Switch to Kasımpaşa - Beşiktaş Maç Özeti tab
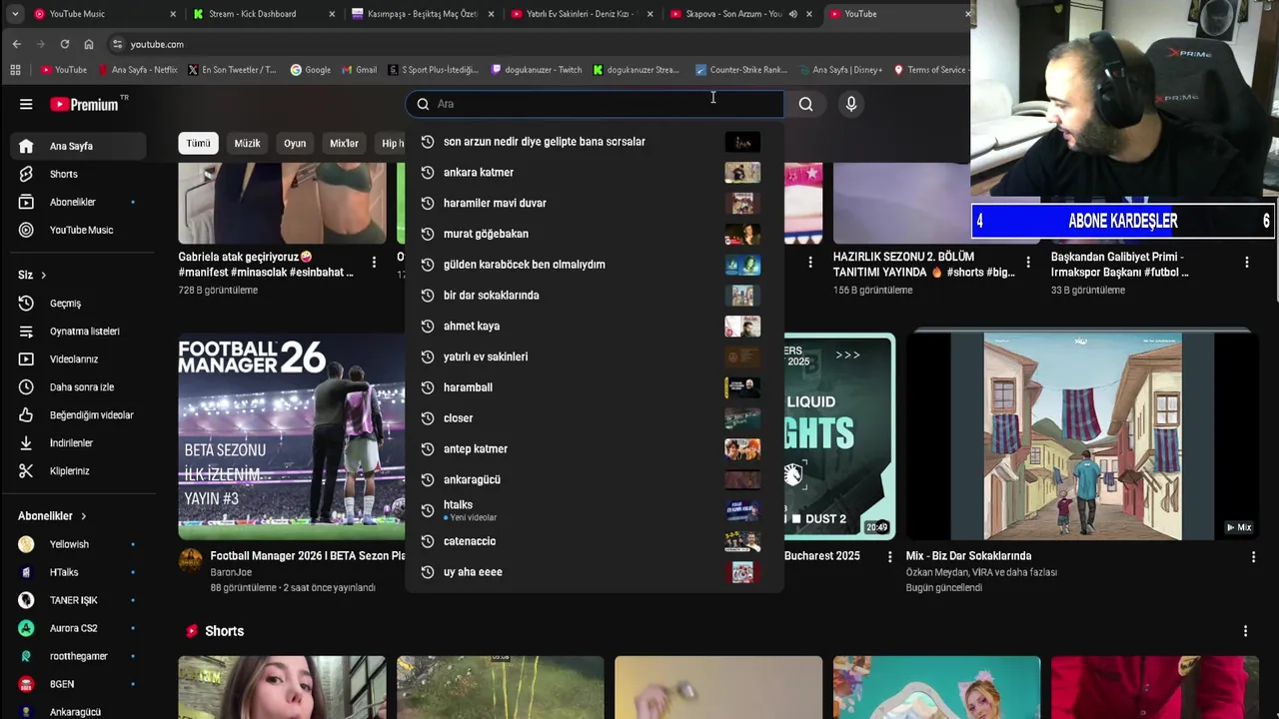 point(422,14)
